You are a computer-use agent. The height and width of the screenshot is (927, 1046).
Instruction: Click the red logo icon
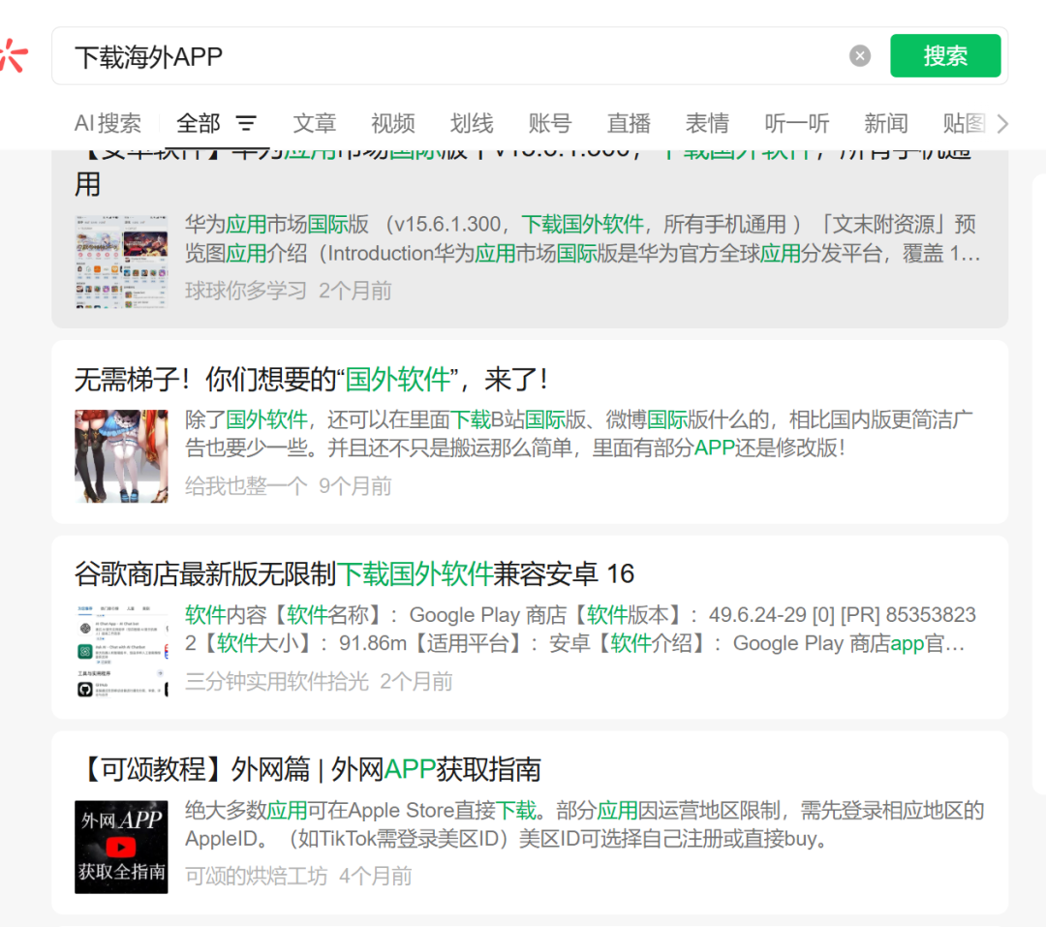coord(14,54)
